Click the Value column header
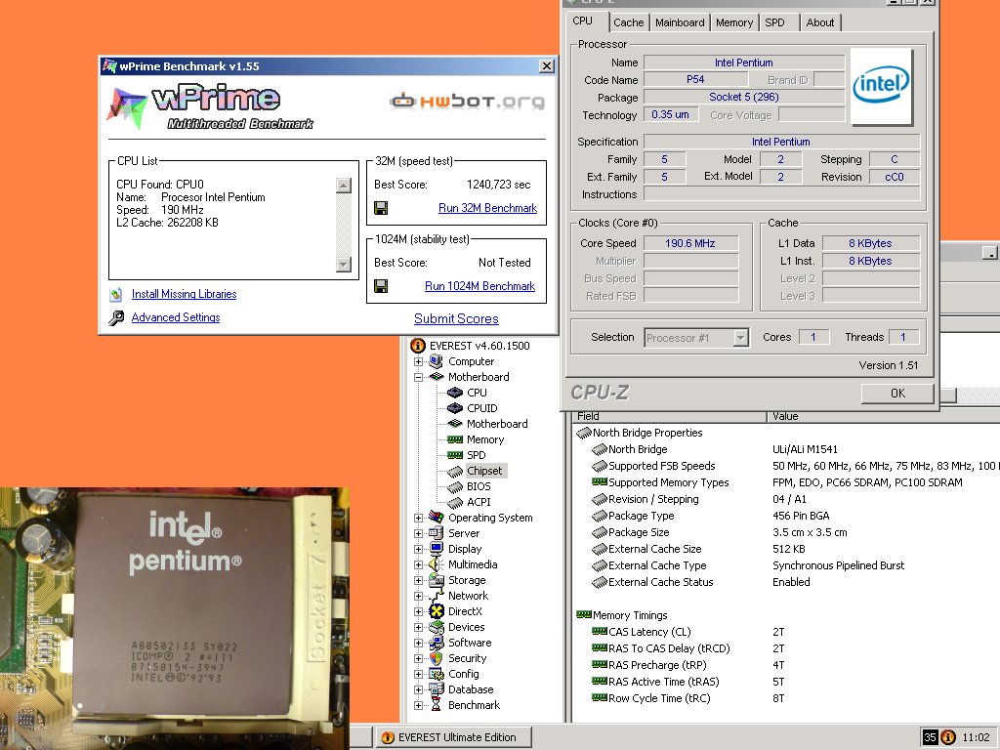Image resolution: width=1000 pixels, height=750 pixels. click(883, 416)
